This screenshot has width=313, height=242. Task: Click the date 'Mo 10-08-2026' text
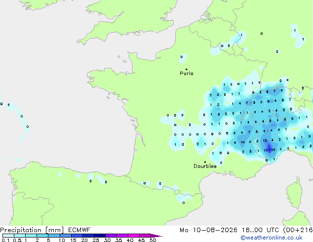coord(208,230)
